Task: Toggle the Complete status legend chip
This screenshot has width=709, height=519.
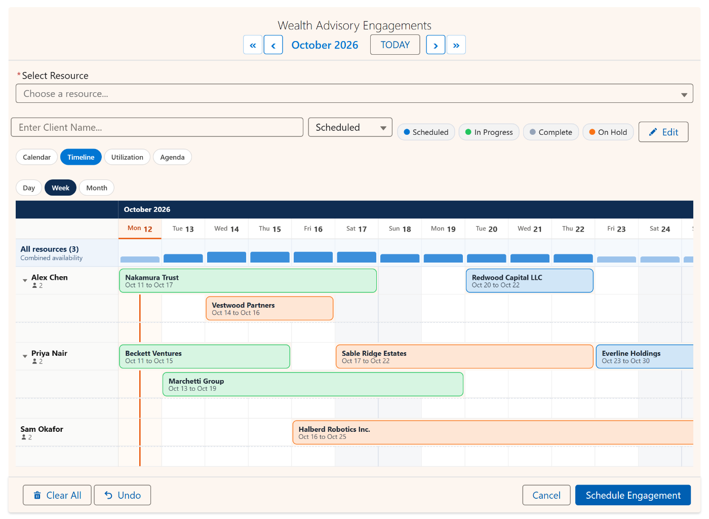Action: pyautogui.click(x=551, y=132)
